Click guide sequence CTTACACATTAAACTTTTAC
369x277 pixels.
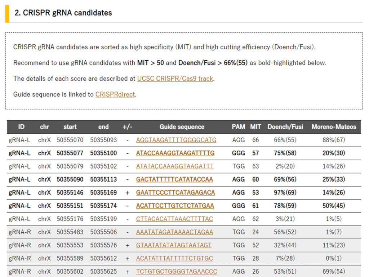click(x=174, y=219)
